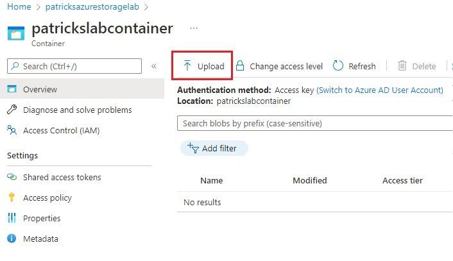
Task: Click the container icon beside patrickslabcontainer title
Action: pyautogui.click(x=16, y=33)
